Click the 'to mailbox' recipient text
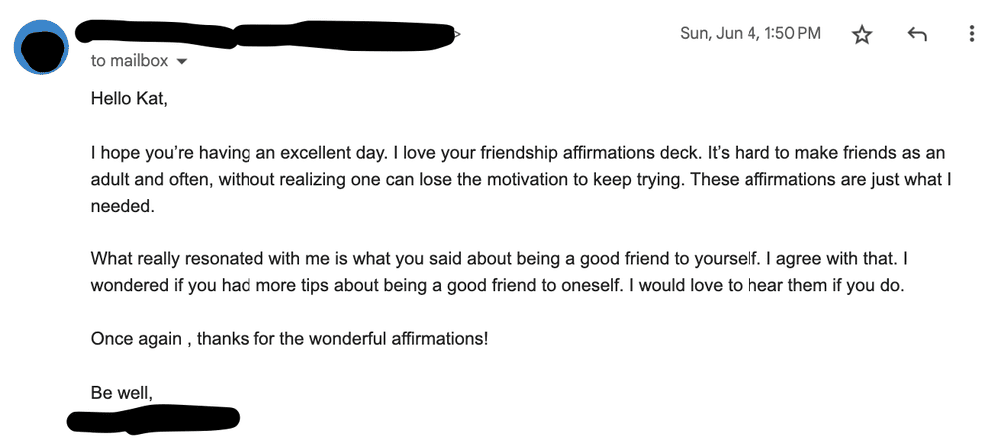998x446 pixels. click(129, 61)
